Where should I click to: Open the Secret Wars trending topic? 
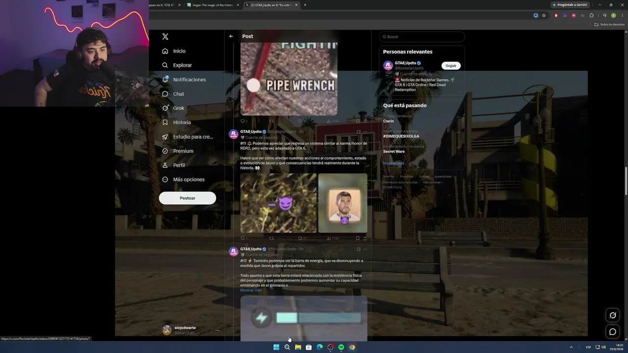tap(394, 151)
